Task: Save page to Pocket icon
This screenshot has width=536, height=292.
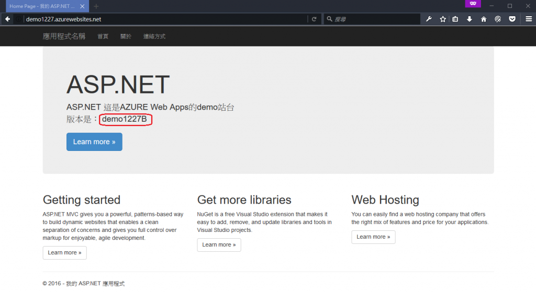Action: click(x=512, y=19)
